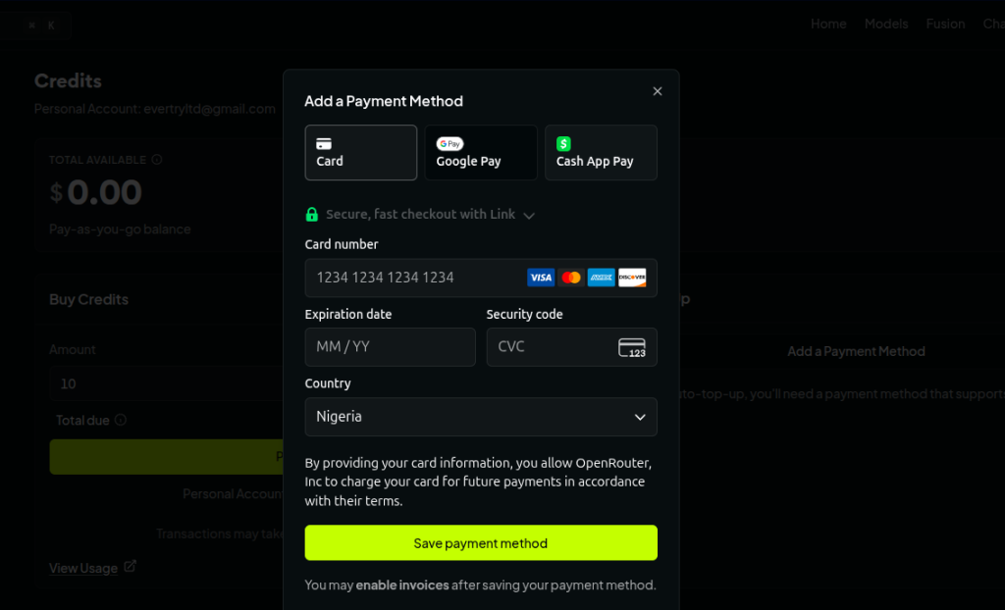Click the Visa card logo
The height and width of the screenshot is (610, 1005).
click(541, 278)
